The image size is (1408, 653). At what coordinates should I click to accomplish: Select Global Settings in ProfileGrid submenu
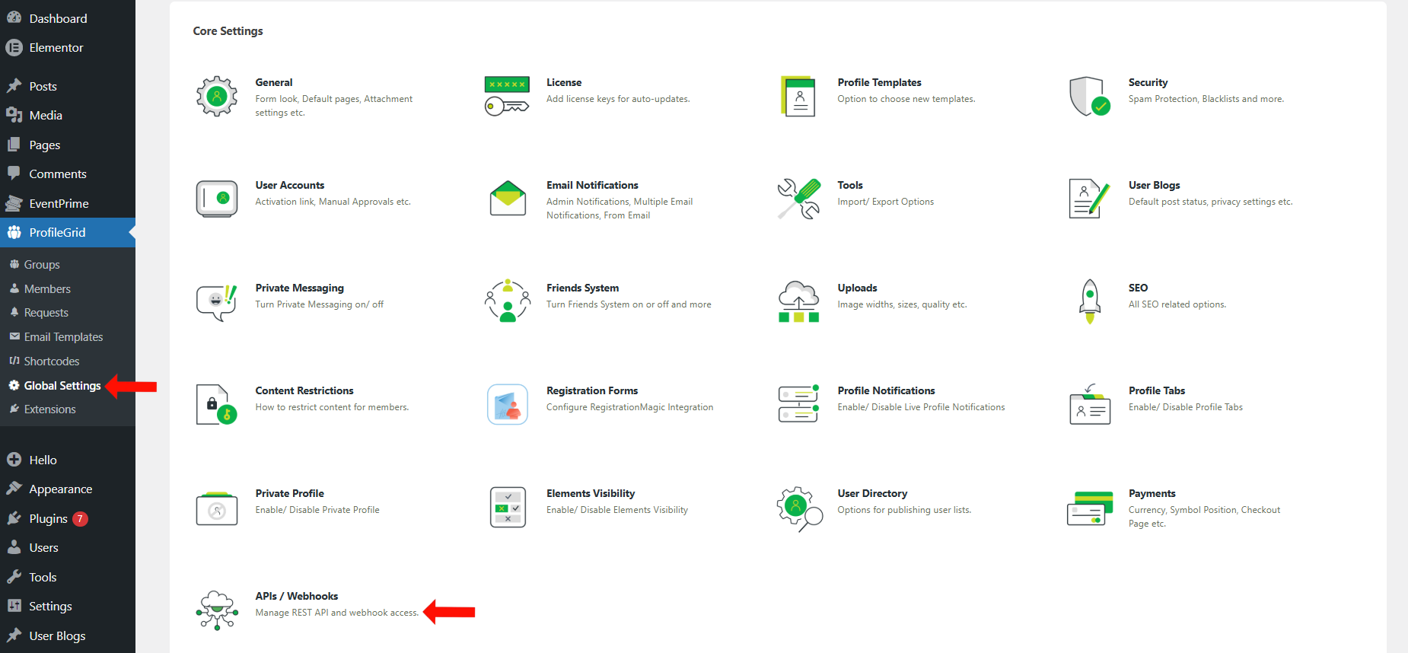pyautogui.click(x=62, y=386)
